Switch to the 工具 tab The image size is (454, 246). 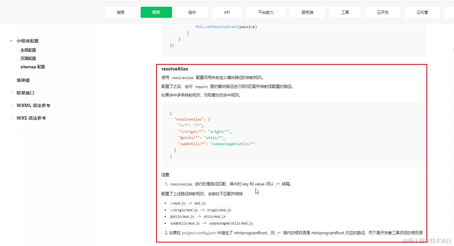(345, 12)
